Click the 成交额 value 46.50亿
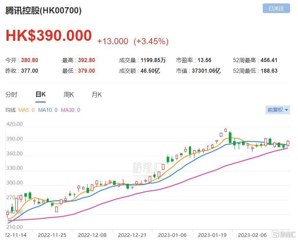 pyautogui.click(x=150, y=71)
